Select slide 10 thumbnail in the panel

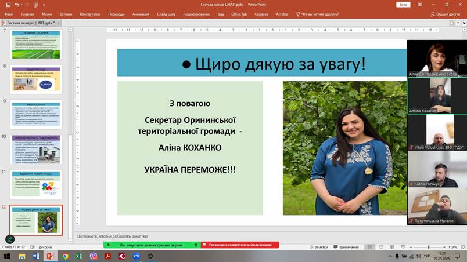[x=36, y=149]
